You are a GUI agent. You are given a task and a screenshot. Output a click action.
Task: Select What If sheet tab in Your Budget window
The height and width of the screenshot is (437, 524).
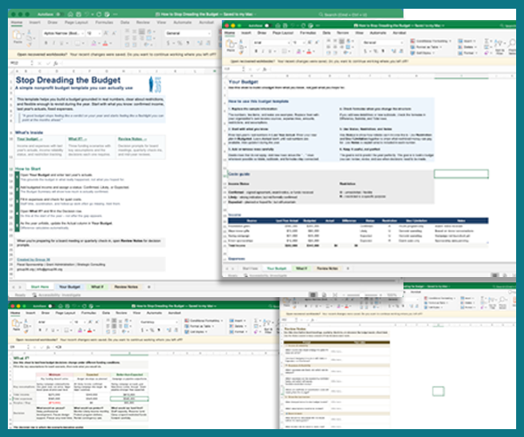(301, 268)
